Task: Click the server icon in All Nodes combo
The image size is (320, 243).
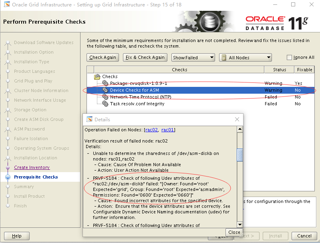Action: click(224, 58)
